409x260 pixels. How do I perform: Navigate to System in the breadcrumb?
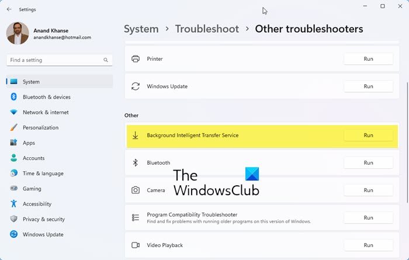pos(141,29)
